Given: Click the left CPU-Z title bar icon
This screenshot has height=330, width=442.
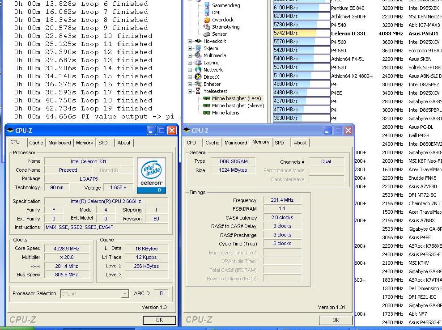Looking at the screenshot, I should pos(10,131).
